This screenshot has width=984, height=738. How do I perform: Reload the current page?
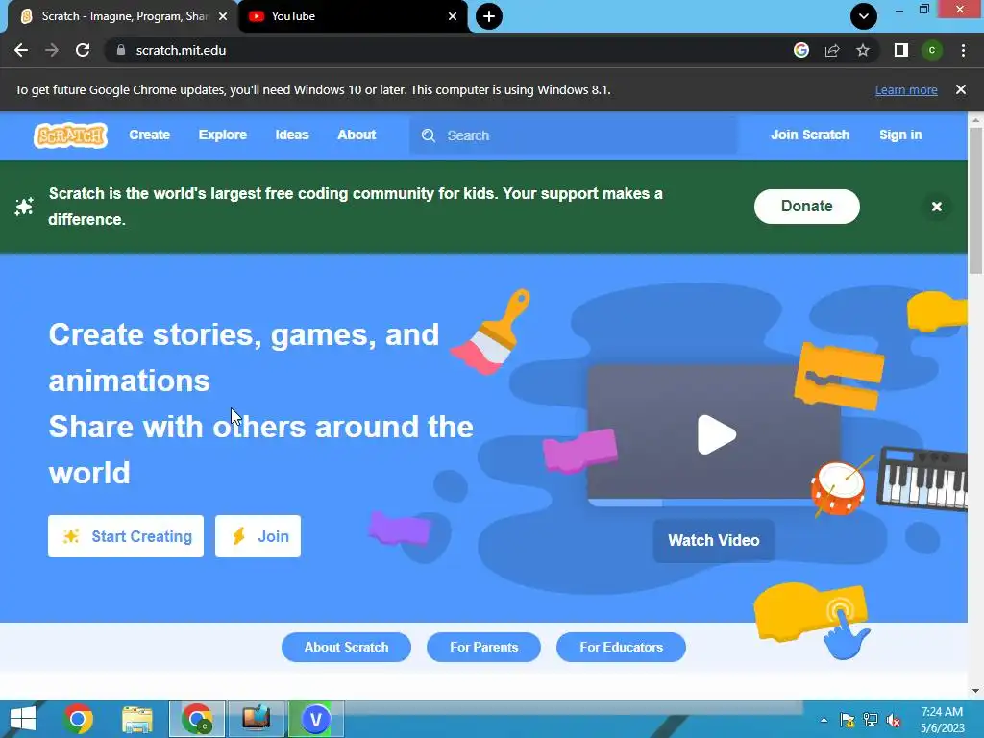tap(83, 50)
